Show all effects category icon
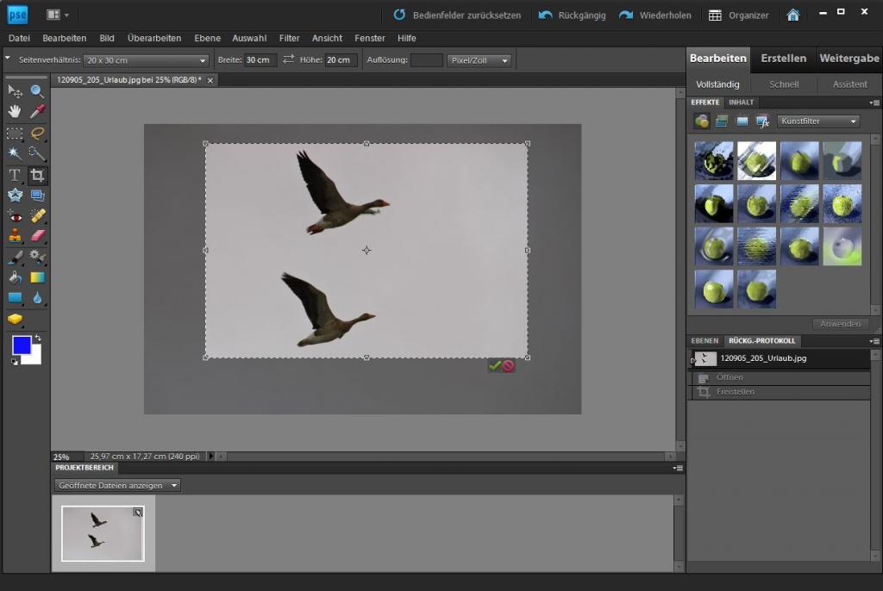 (762, 121)
